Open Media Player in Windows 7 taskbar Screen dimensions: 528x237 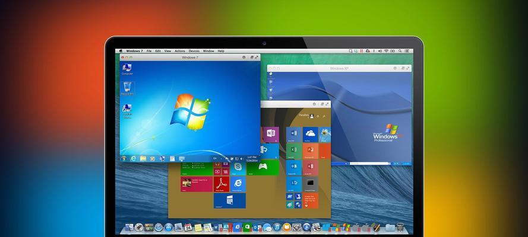pos(152,158)
